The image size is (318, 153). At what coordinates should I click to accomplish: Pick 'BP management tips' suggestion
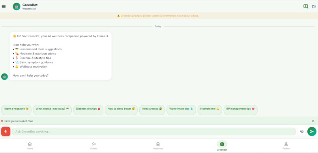241,110
